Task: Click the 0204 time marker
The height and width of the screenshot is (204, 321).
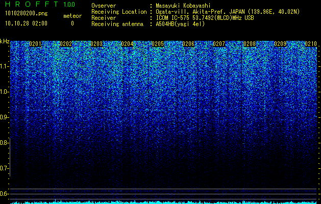Action: pyautogui.click(x=127, y=44)
